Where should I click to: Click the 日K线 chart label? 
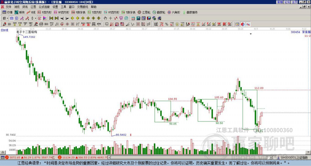[x=4, y=30]
